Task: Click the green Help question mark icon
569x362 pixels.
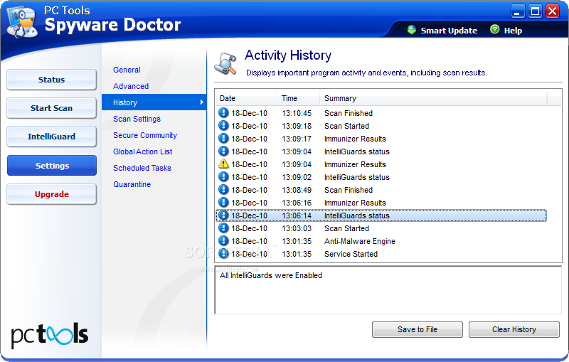Action: tap(494, 29)
